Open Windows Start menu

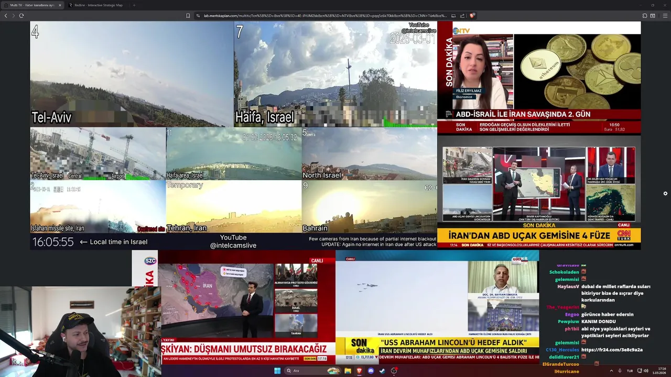(277, 371)
